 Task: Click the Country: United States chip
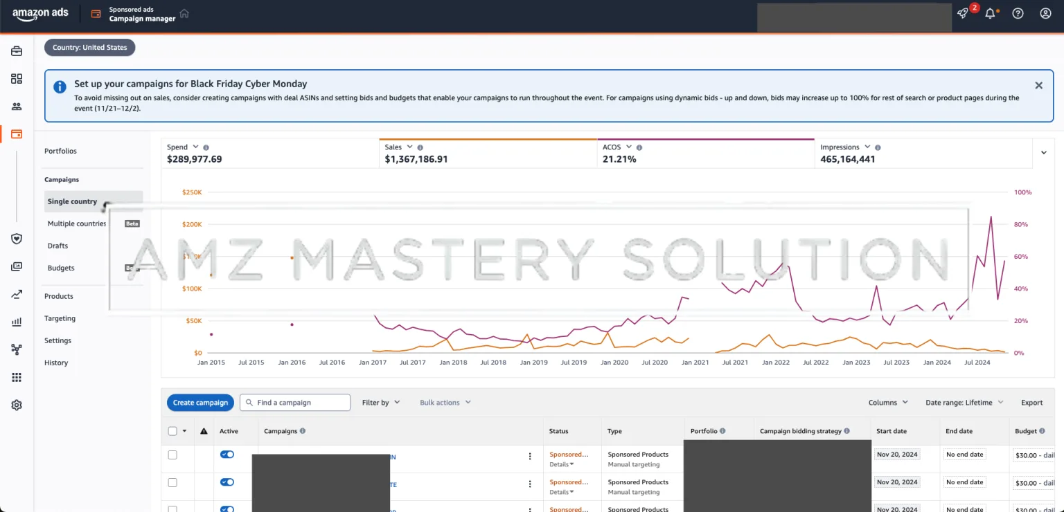point(90,48)
